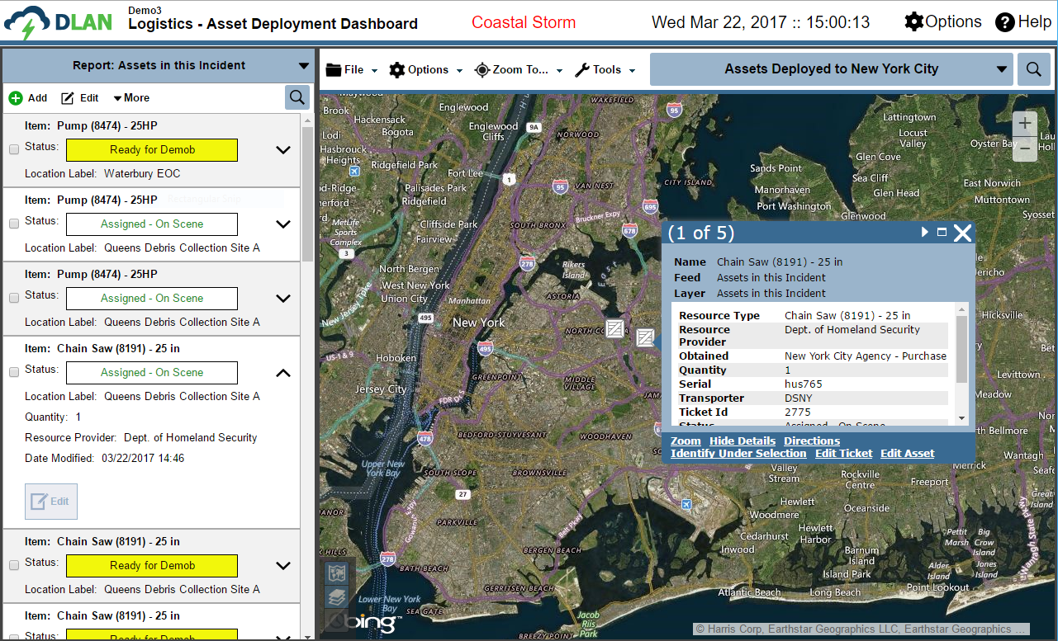Screen dimensions: 1058x641
Task: Click the Tools wrench icon
Action: [x=582, y=70]
